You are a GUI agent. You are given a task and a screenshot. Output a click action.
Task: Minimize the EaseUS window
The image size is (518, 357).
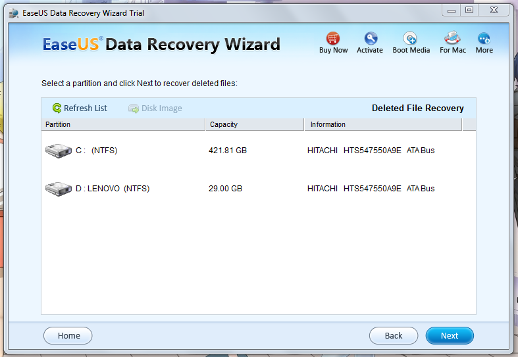[x=452, y=11]
